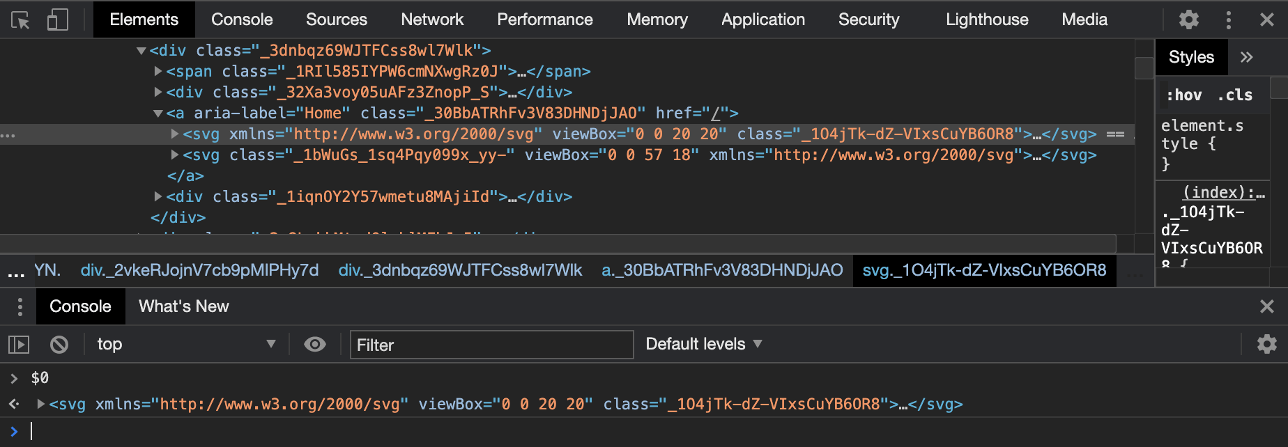Viewport: 1288px width, 447px height.
Task: Collapse the aria-label Home anchor node
Action: [158, 113]
